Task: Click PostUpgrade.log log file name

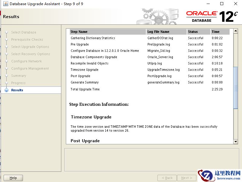Action: 160,76
